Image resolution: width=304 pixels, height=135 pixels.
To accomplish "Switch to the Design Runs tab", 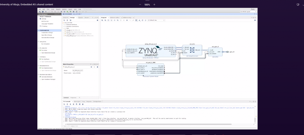I will tap(97, 102).
